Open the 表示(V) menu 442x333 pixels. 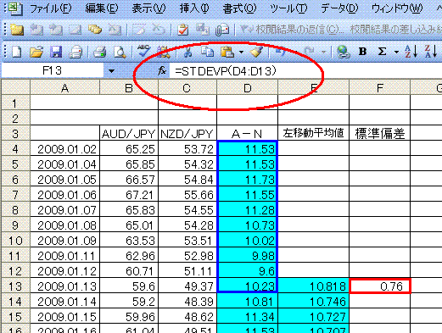pos(148,8)
